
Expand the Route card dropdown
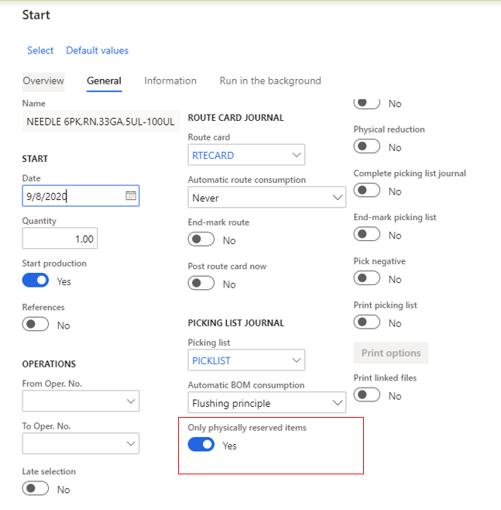tap(297, 155)
